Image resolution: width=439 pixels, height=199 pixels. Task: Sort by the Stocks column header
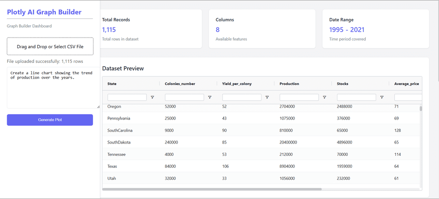pos(343,84)
